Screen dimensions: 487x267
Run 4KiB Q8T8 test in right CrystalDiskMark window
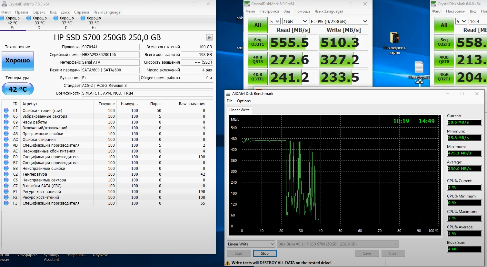coord(444,60)
